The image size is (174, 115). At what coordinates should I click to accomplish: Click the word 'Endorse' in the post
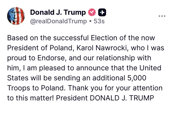click(x=51, y=58)
